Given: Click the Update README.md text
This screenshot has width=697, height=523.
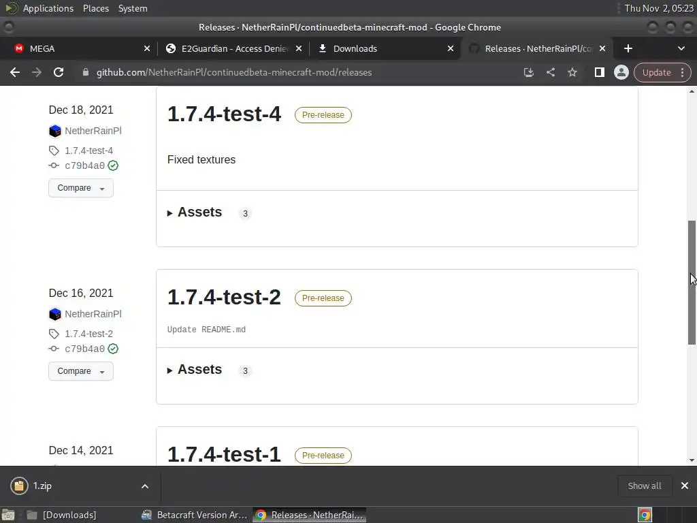Looking at the screenshot, I should click(206, 330).
